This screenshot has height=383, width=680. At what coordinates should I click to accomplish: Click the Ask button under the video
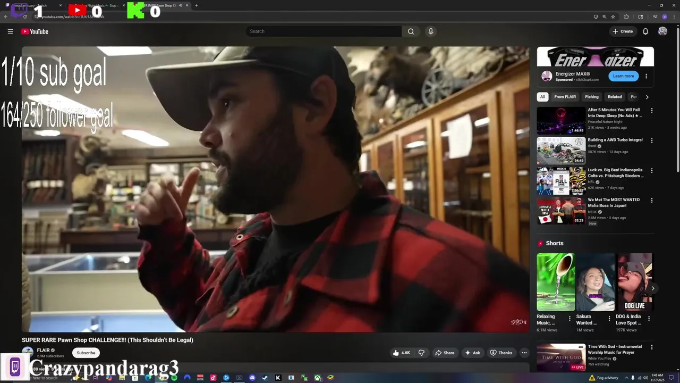pos(472,353)
